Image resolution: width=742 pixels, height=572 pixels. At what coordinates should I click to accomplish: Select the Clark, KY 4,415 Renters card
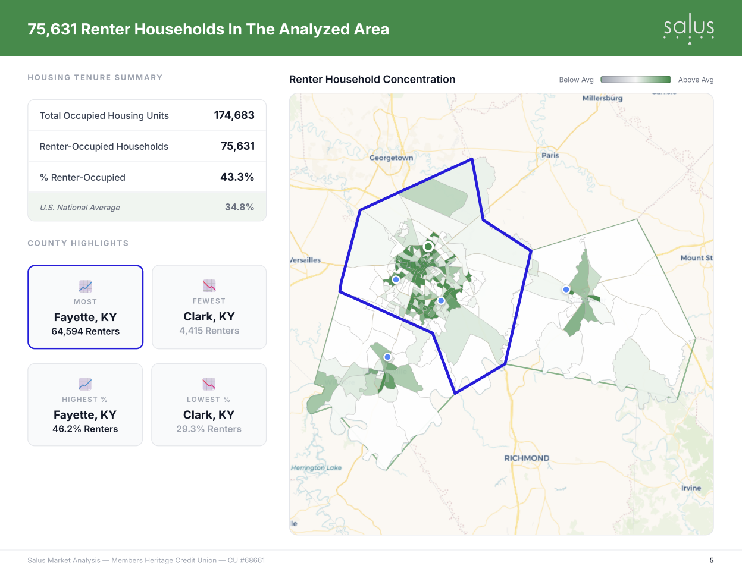(x=209, y=307)
